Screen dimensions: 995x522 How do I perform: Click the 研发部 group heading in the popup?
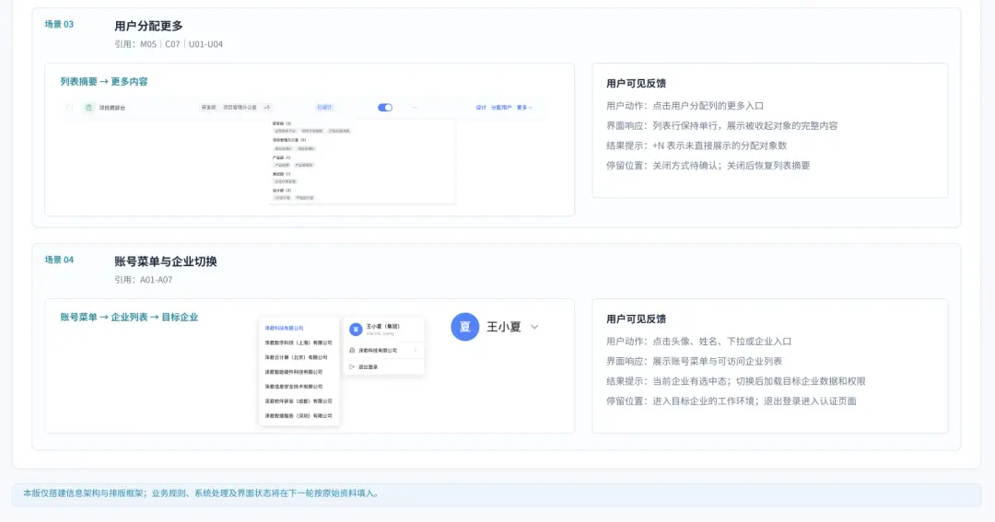(x=282, y=123)
